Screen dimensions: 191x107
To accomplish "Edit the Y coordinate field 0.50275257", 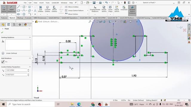I will coord(16,75).
